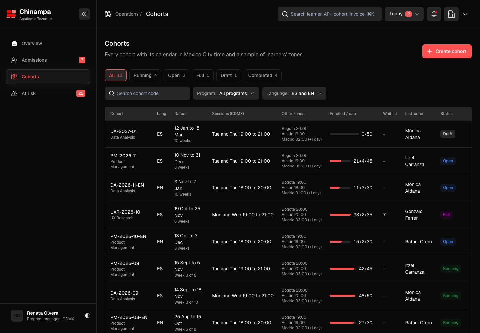
Task: Open the Admissions sidebar item
Action: [x=48, y=60]
